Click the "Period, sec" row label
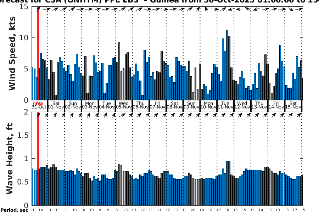 [14, 210]
